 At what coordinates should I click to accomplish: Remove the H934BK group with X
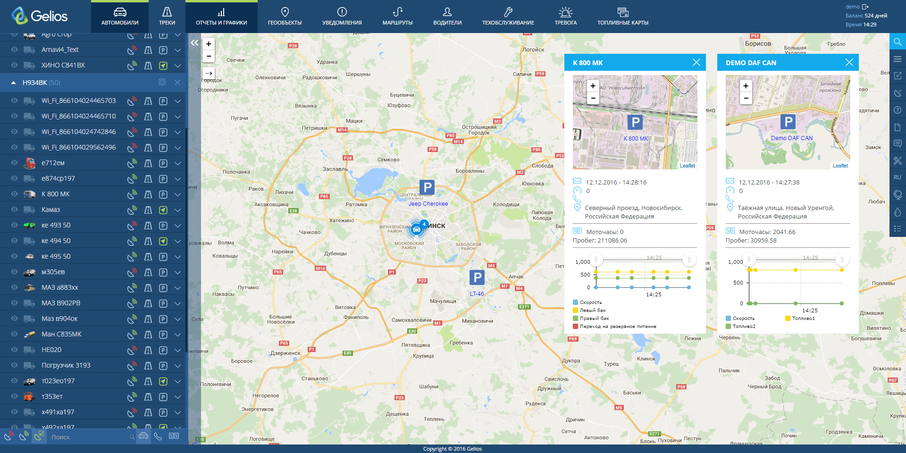coord(177,82)
